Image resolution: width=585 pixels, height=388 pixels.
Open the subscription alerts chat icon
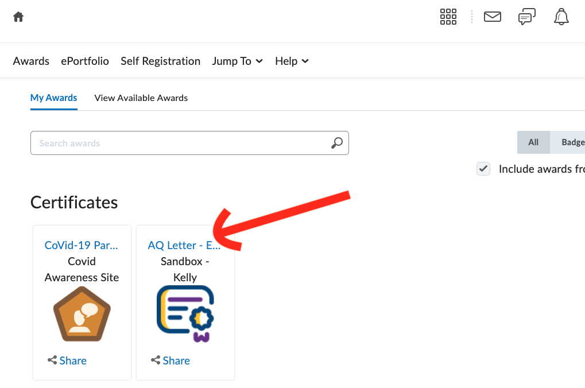pos(526,17)
